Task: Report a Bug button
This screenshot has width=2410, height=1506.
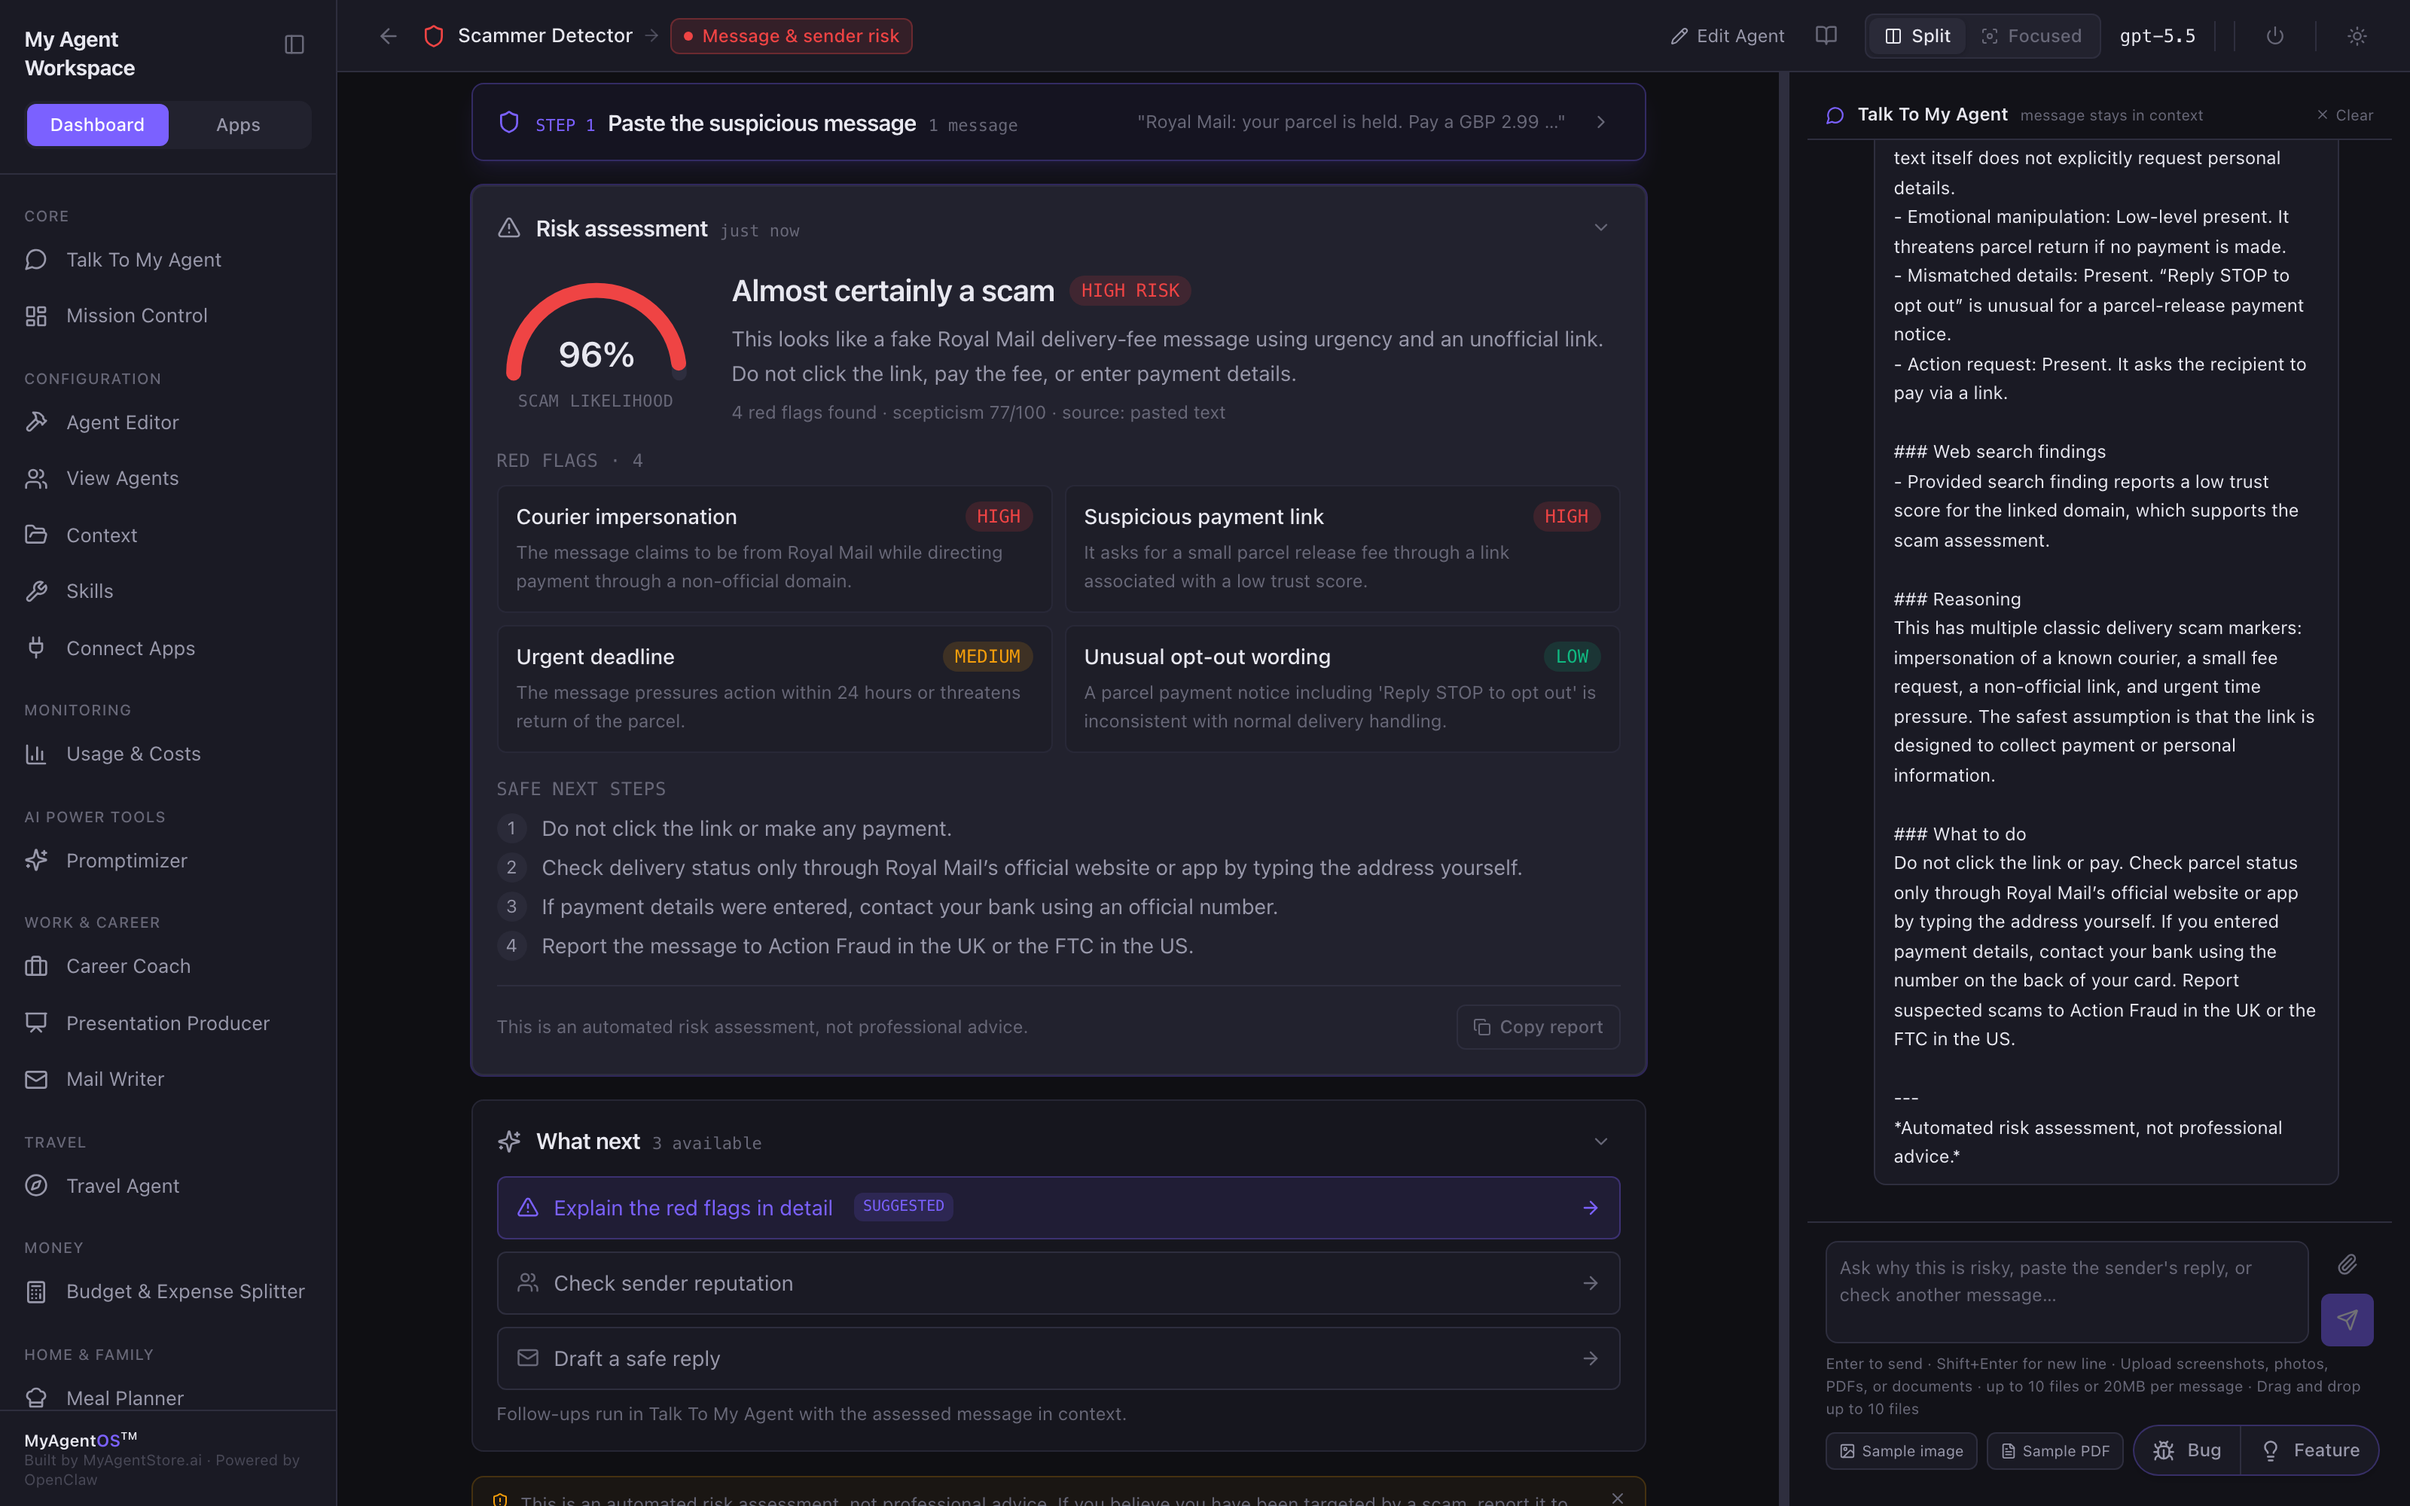Action: (x=2187, y=1450)
